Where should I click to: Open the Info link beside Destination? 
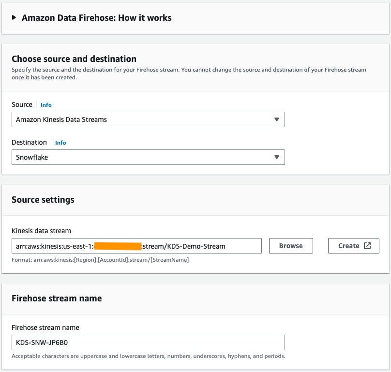click(60, 143)
